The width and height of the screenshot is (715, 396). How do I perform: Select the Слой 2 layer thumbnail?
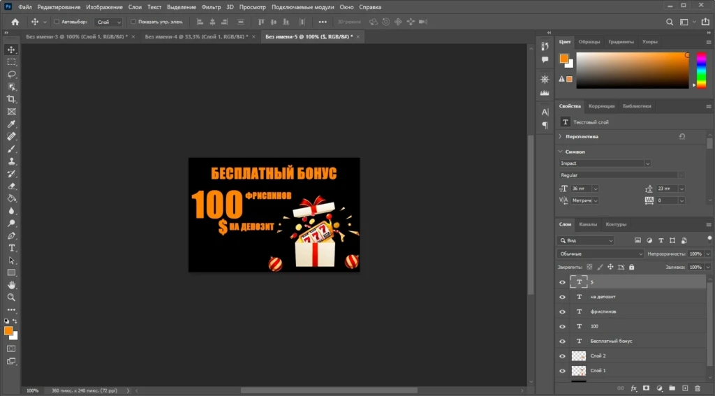click(x=579, y=356)
